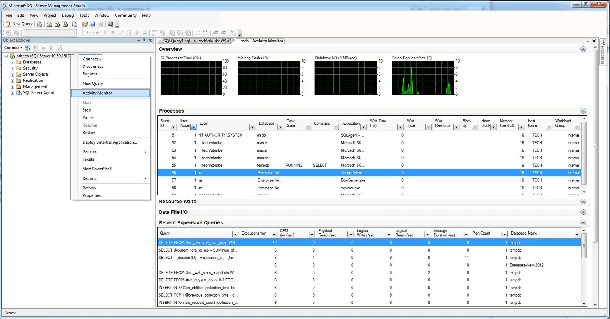
Task: Open the Tools menu
Action: 84,15
